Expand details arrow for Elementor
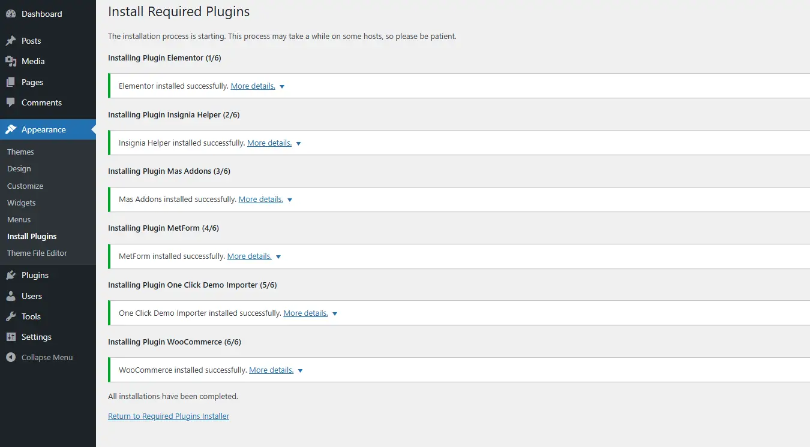 [x=282, y=86]
